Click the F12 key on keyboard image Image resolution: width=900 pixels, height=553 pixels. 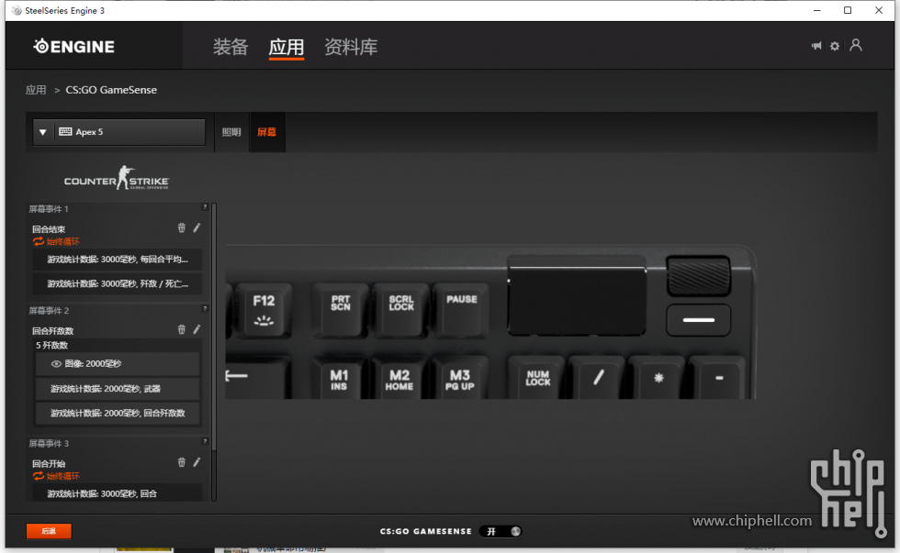[x=264, y=309]
